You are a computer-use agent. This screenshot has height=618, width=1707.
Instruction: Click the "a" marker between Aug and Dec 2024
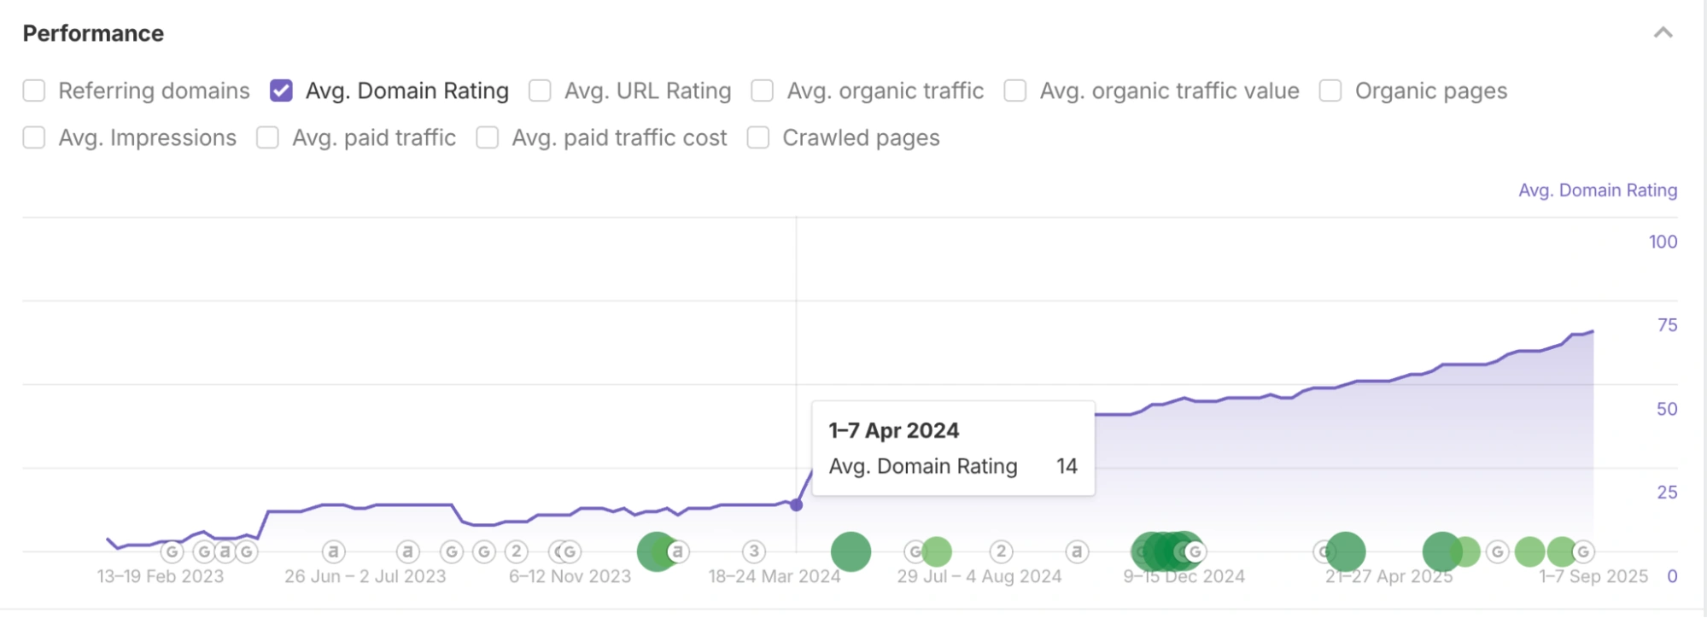pyautogui.click(x=1077, y=551)
